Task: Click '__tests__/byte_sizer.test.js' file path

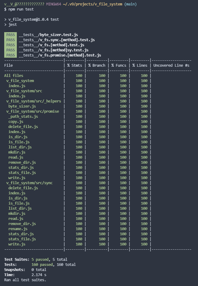Action: tap(48, 35)
